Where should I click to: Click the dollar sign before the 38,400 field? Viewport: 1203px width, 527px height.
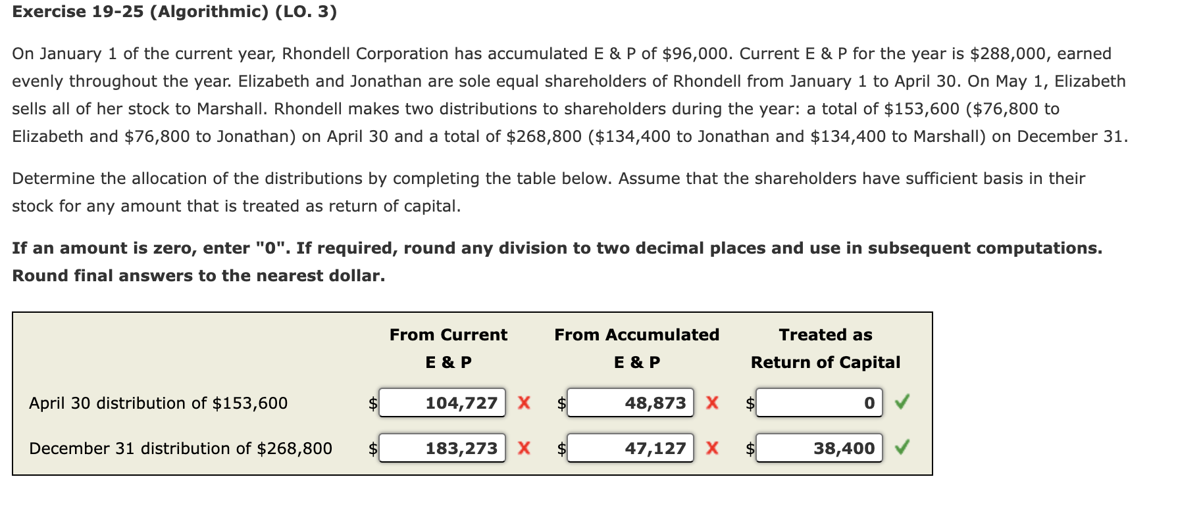750,449
